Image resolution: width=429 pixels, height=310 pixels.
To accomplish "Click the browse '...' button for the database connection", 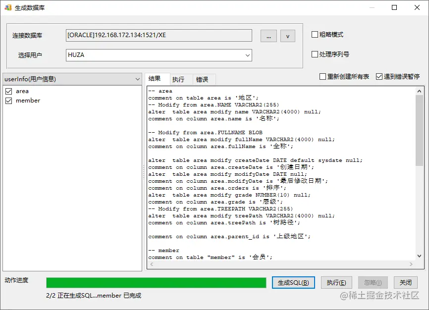I will (268, 36).
